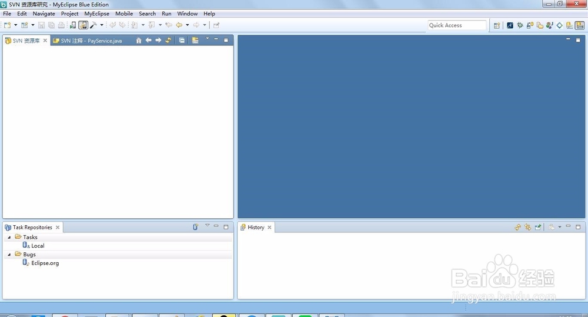588x317 pixels.
Task: Click the last edit location icon
Action: point(169,25)
